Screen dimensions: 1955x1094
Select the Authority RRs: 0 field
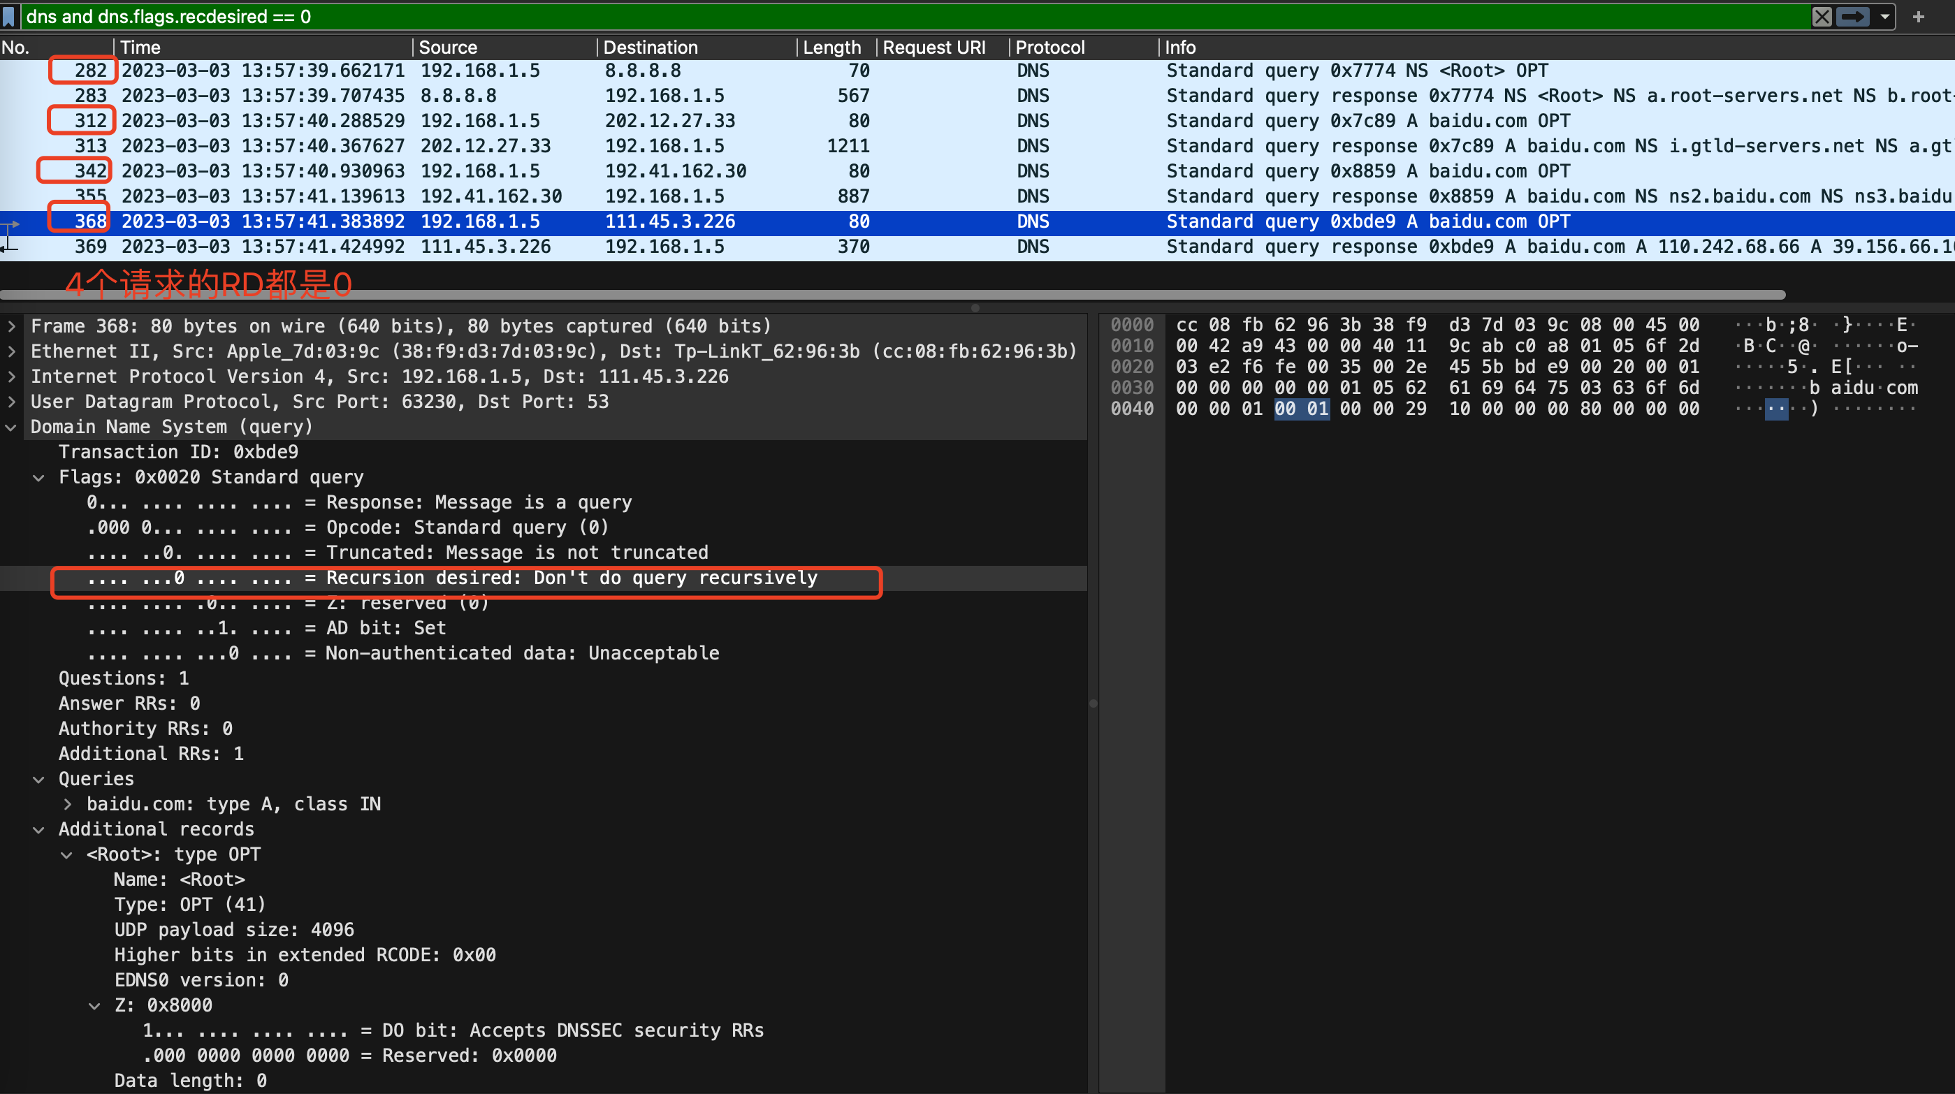pos(146,729)
